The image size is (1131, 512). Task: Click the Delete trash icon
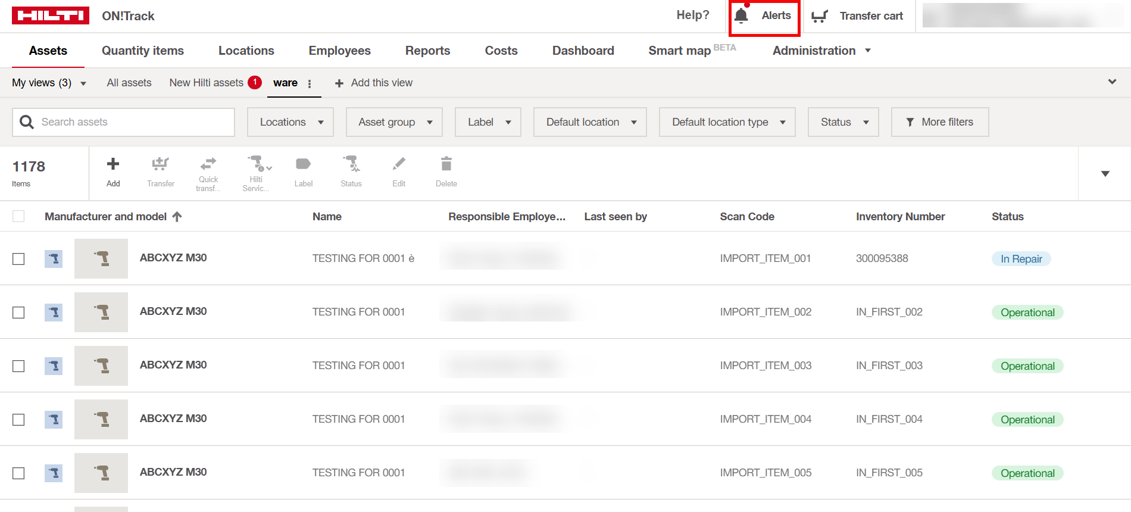point(446,164)
